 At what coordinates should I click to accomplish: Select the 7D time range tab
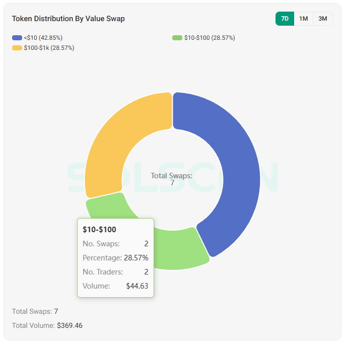[285, 19]
